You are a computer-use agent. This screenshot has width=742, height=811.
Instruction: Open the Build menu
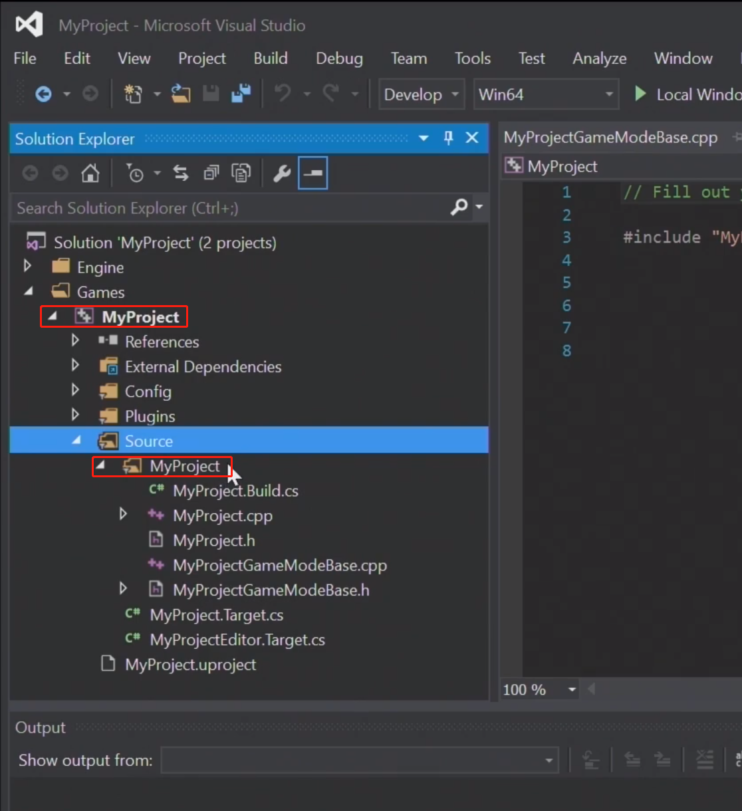click(x=271, y=58)
